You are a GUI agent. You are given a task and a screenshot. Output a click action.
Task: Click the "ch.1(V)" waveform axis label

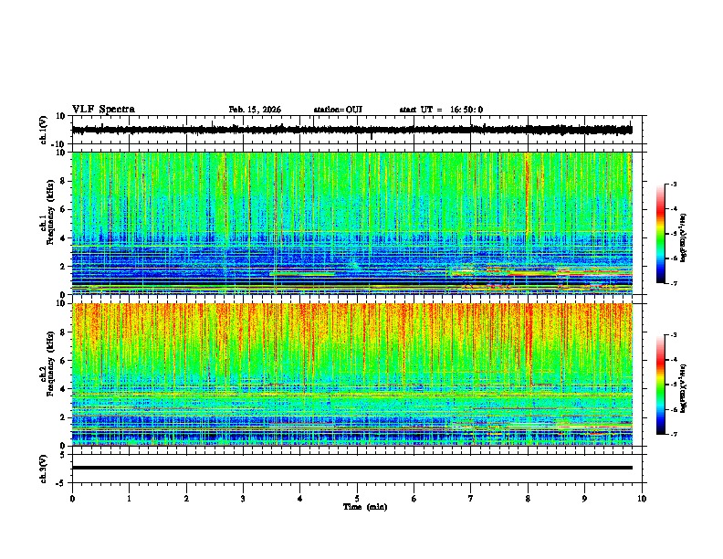(44, 130)
